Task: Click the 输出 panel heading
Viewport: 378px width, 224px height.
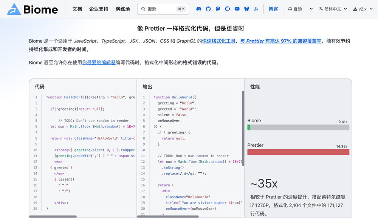Action: (x=147, y=87)
